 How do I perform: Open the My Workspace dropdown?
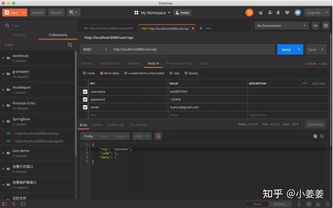[155, 13]
